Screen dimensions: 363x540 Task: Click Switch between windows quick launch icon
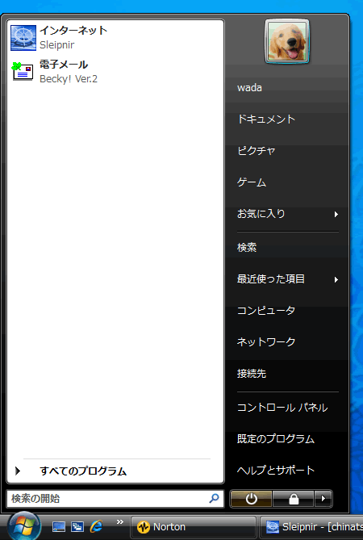tap(77, 526)
